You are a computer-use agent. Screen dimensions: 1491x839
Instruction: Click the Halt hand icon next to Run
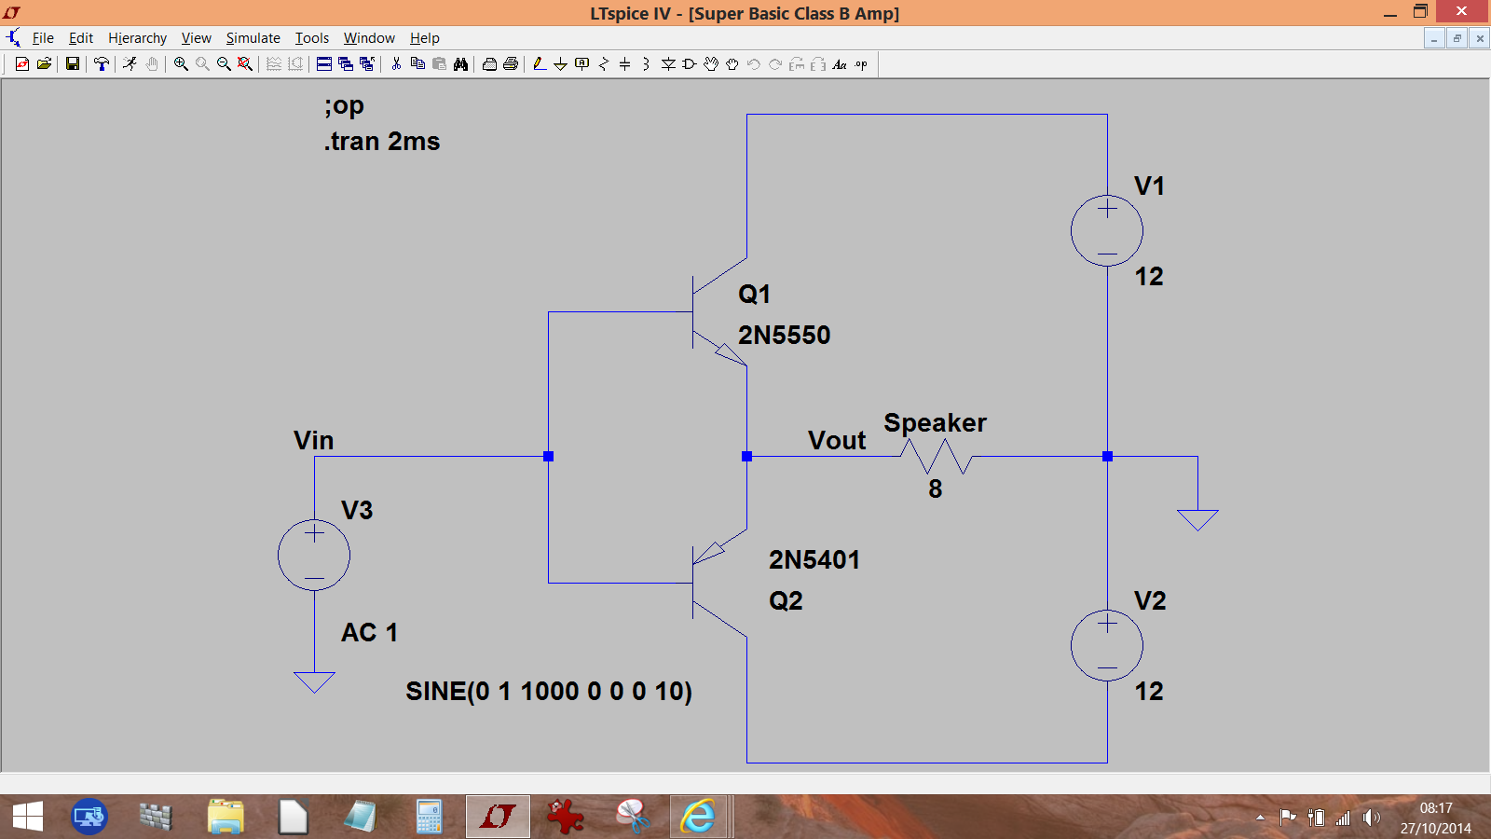click(x=152, y=64)
